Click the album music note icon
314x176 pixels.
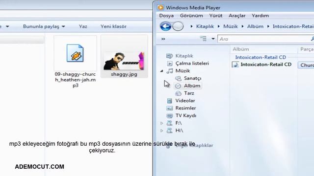[x=235, y=65]
